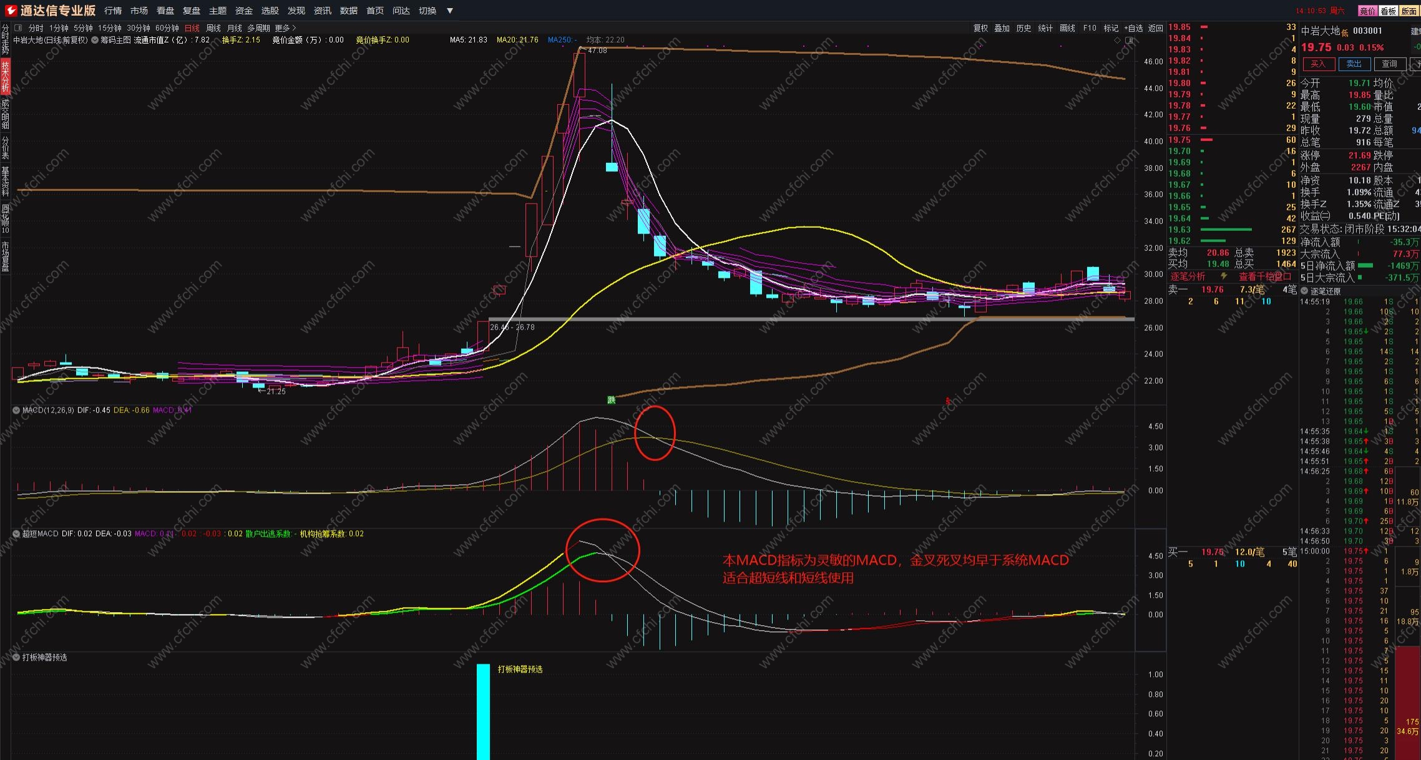Expand 更多 period options

pos(286,28)
